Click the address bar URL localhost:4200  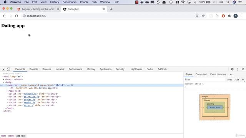coord(37,16)
